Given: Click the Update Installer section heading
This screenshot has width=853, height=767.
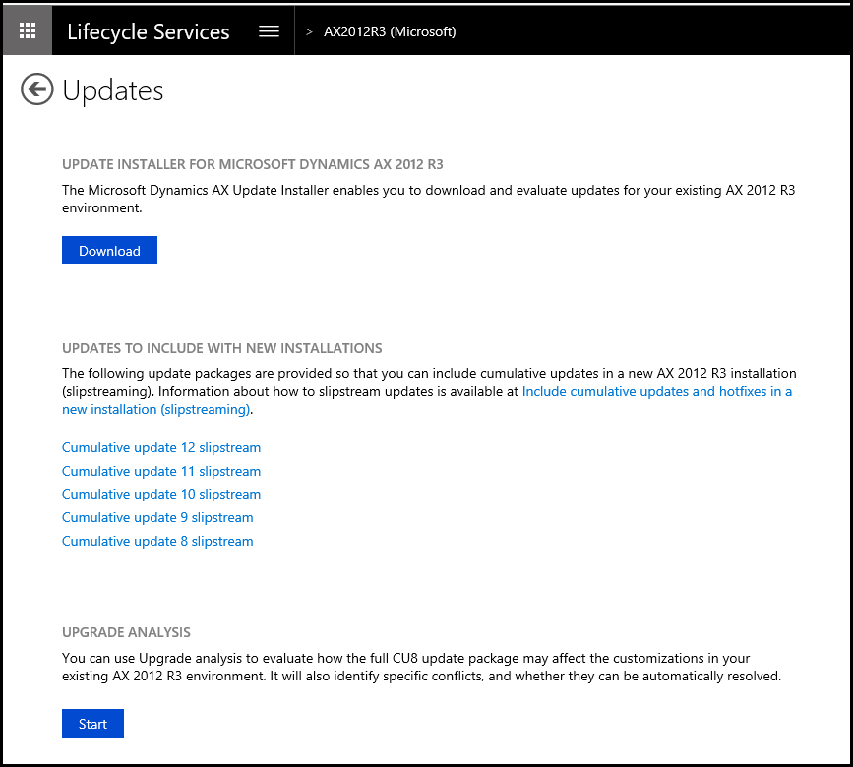Looking at the screenshot, I should 260,164.
